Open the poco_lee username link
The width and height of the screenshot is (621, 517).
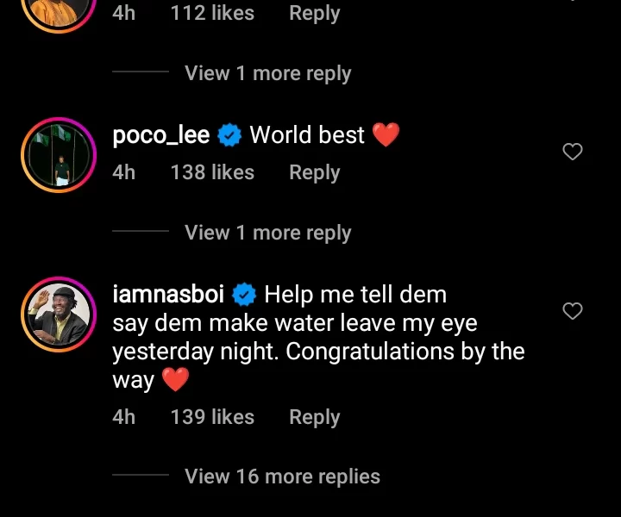[161, 135]
